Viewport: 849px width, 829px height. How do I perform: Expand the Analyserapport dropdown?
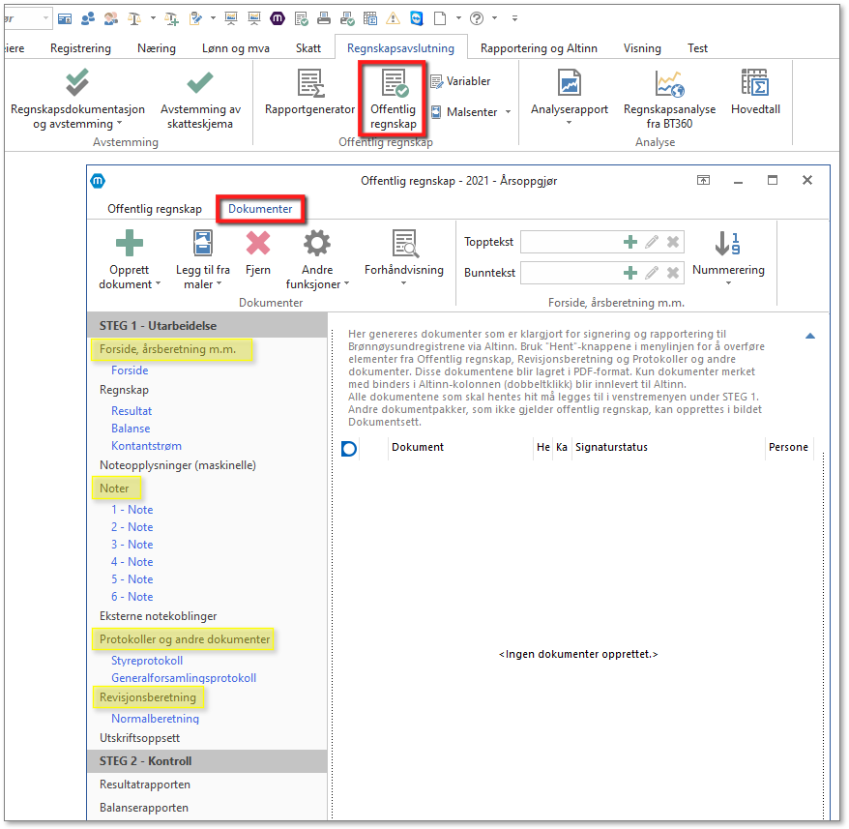click(570, 123)
